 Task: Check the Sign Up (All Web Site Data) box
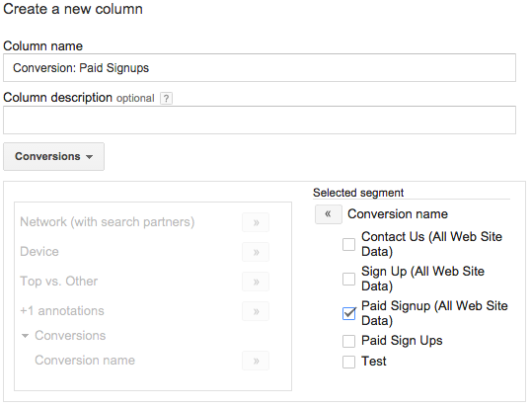(348, 280)
